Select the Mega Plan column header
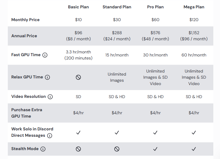 click(194, 7)
